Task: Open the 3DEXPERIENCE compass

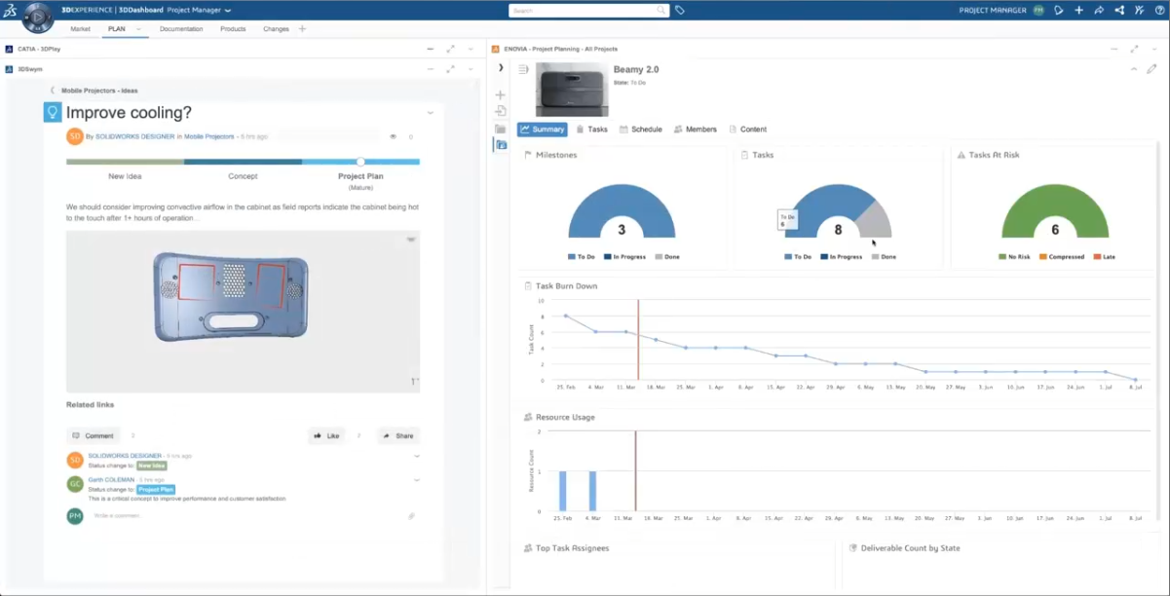Action: coord(37,17)
